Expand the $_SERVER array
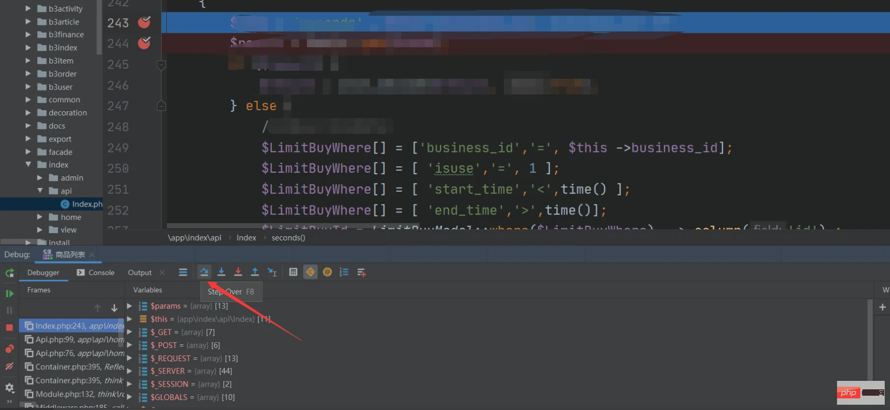The width and height of the screenshot is (890, 410). (x=129, y=371)
